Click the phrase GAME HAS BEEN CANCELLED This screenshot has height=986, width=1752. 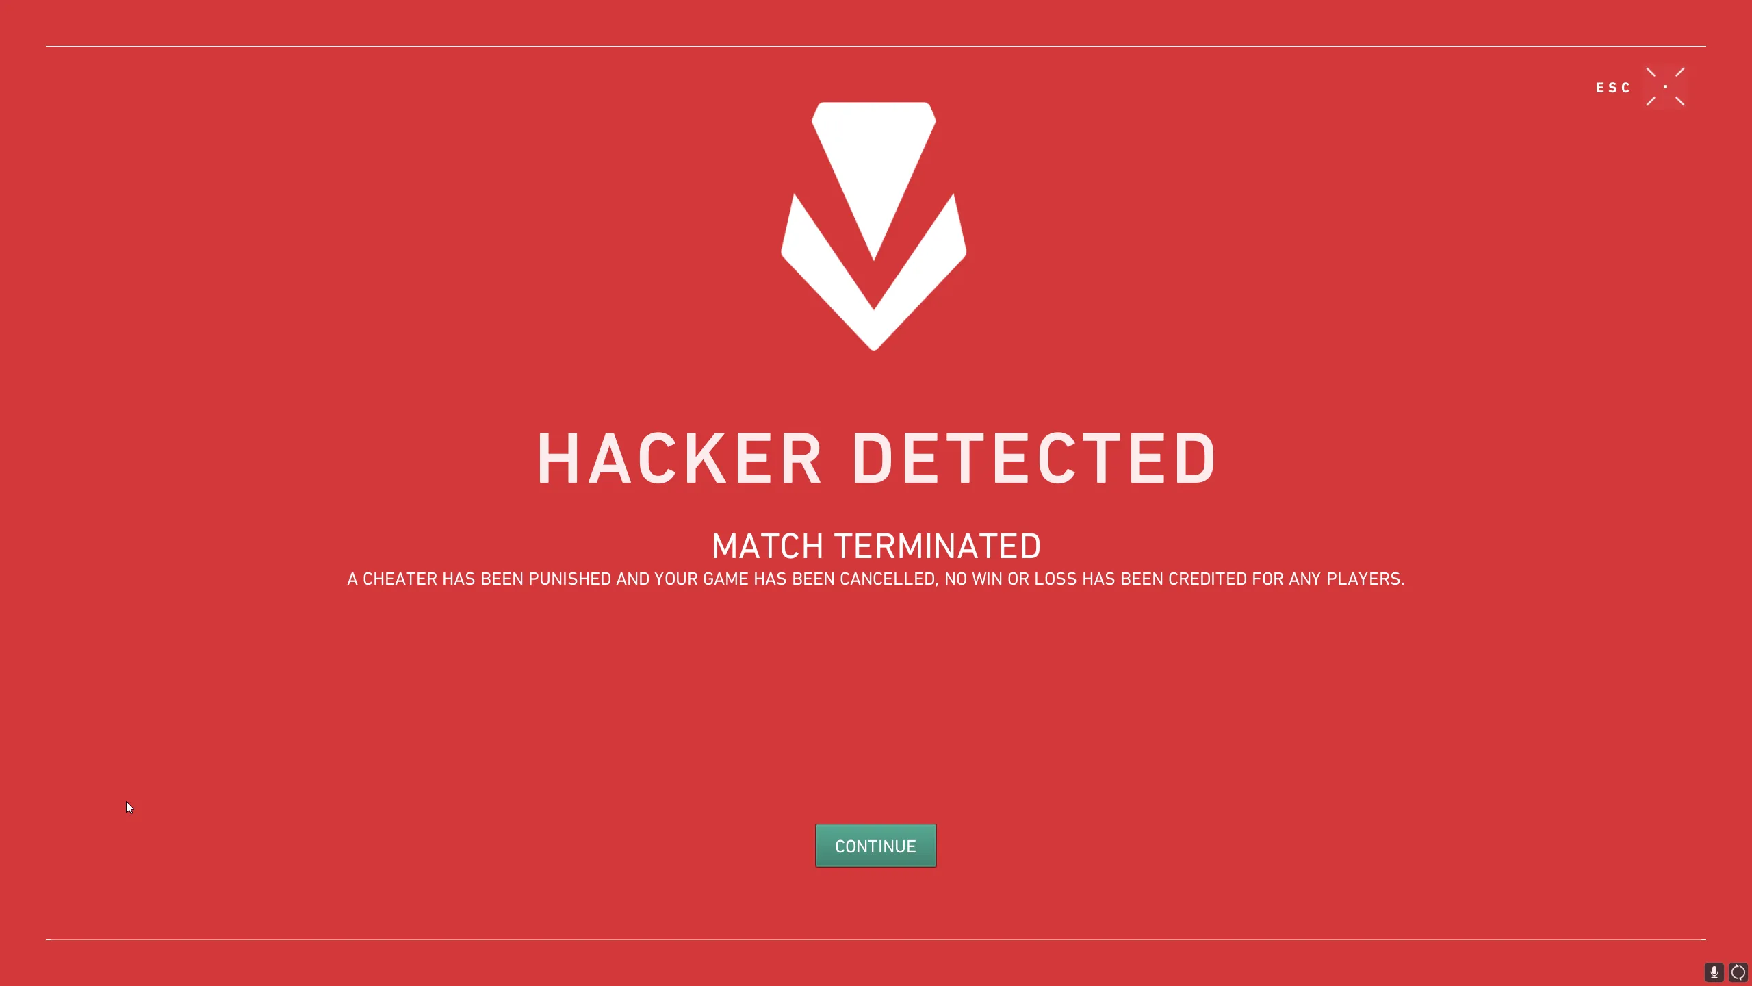point(820,579)
